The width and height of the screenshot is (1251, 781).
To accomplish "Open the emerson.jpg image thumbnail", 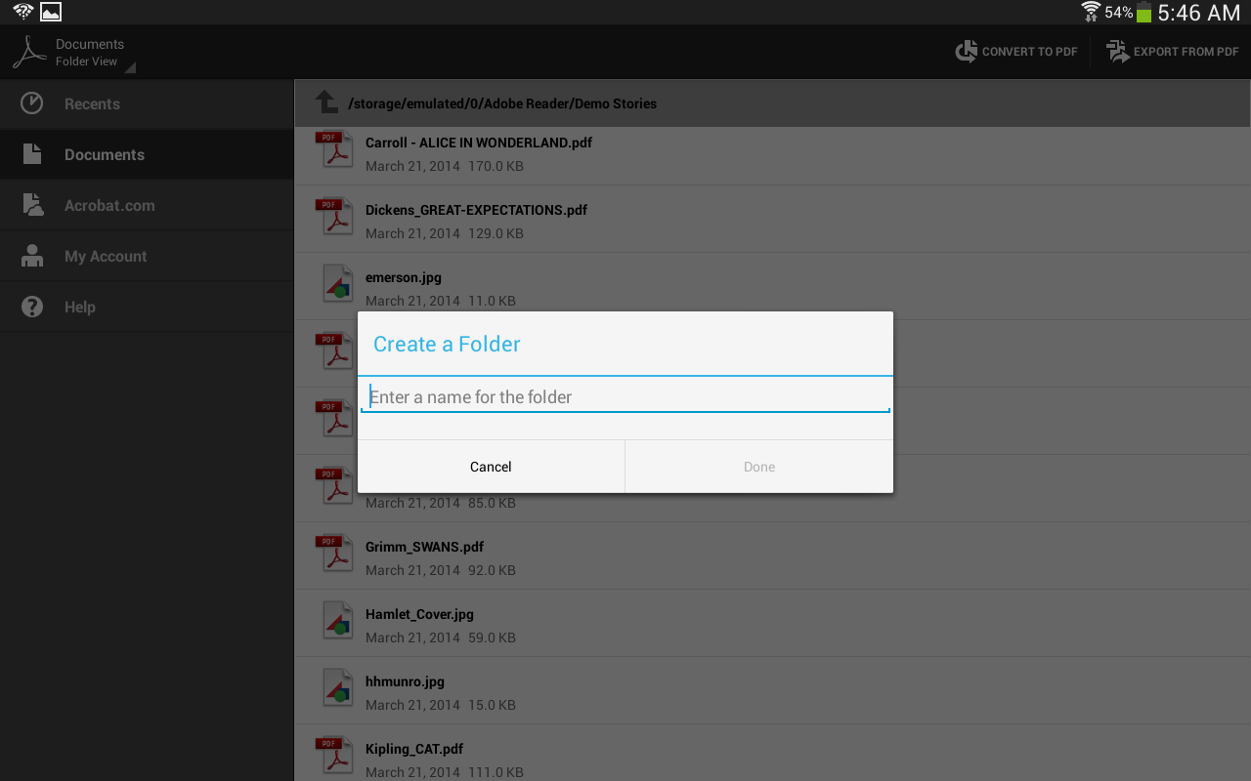I will 336,284.
